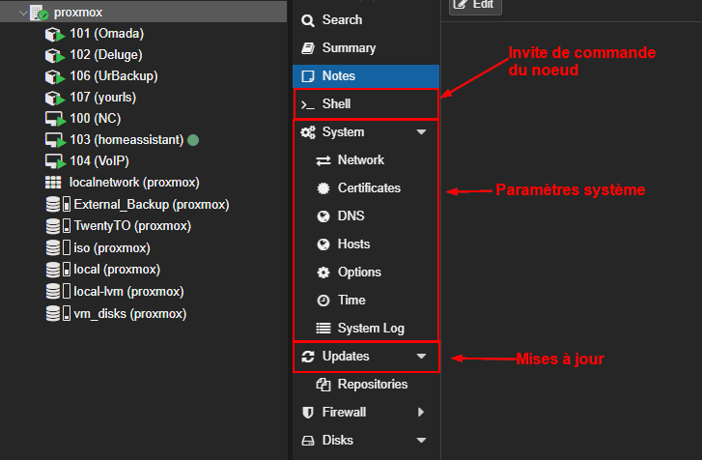Open the Summary menu item
This screenshot has height=460, width=702.
coord(349,48)
